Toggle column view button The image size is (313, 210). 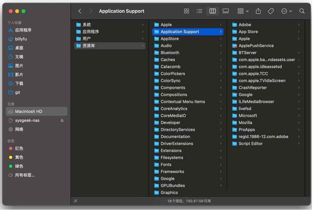213,11
